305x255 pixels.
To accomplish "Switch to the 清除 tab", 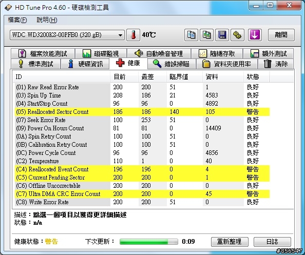I will pos(276,64).
